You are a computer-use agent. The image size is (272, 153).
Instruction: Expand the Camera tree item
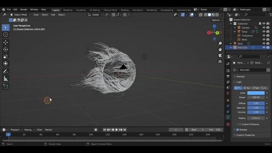[235, 28]
